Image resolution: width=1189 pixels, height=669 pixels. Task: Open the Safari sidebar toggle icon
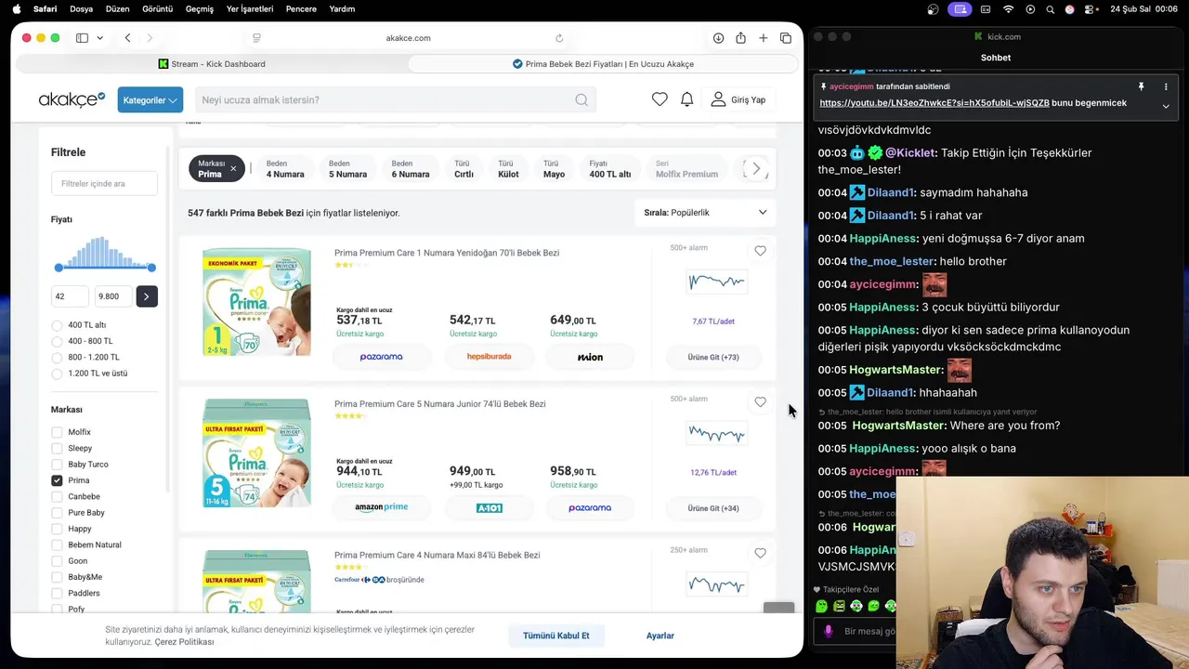[x=82, y=38]
